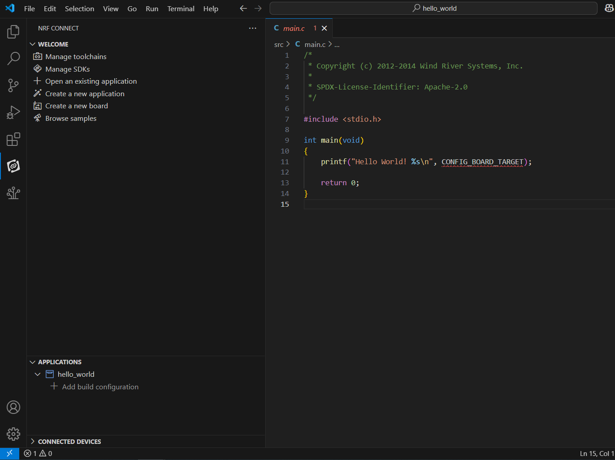Open the Run menu

[x=152, y=9]
